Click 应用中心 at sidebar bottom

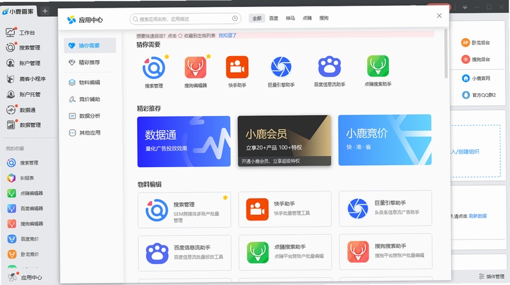(25, 277)
